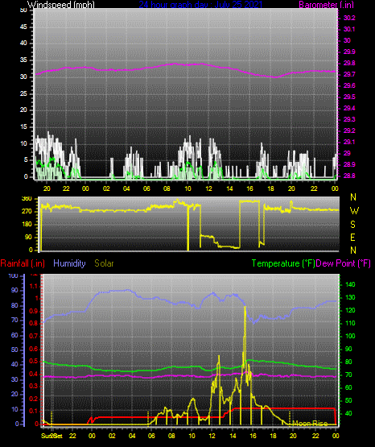This screenshot has height=447, width=375.
Task: Click the 'E' wind direction compass letter
Action: 352,237
